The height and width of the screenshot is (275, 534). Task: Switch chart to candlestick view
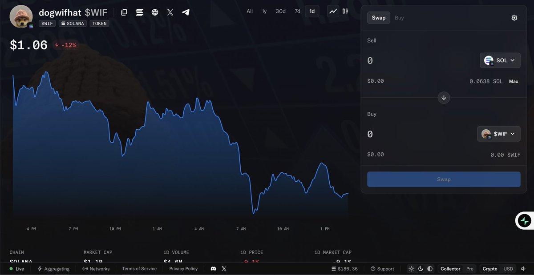click(345, 11)
